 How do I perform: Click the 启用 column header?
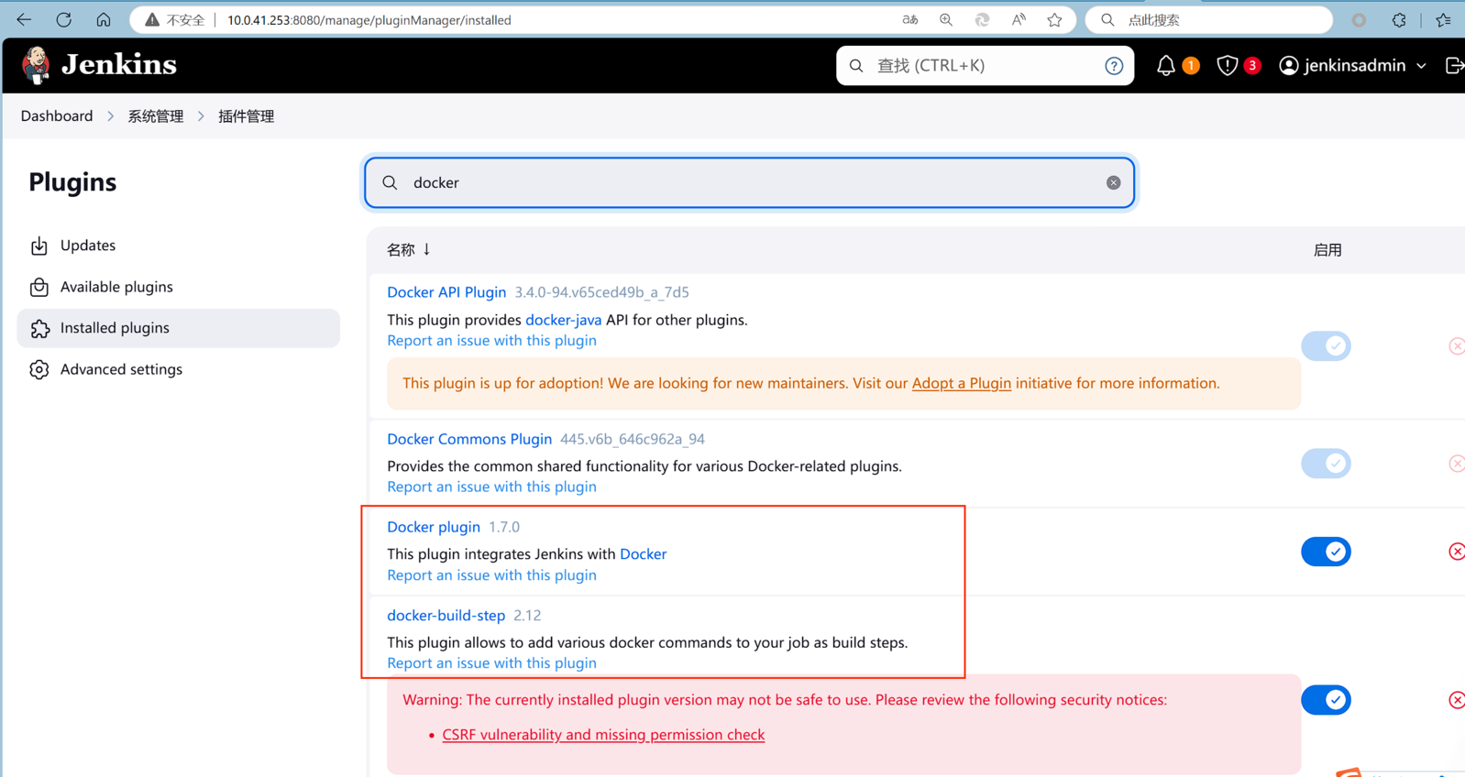[x=1327, y=250]
